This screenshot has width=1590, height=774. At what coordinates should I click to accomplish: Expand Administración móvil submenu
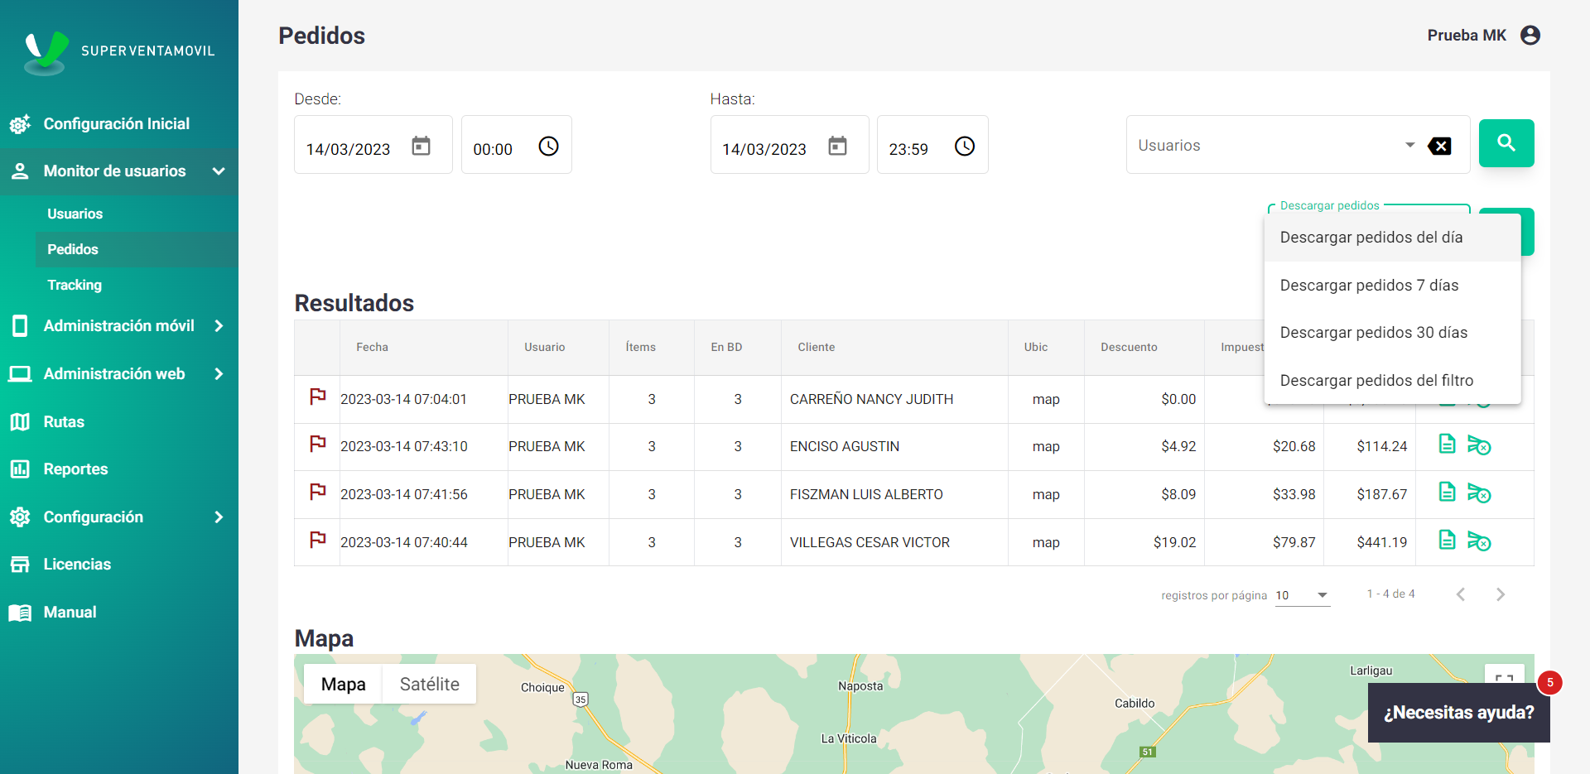tap(219, 326)
